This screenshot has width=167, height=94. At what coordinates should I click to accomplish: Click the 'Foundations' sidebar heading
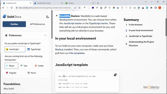click(12, 84)
